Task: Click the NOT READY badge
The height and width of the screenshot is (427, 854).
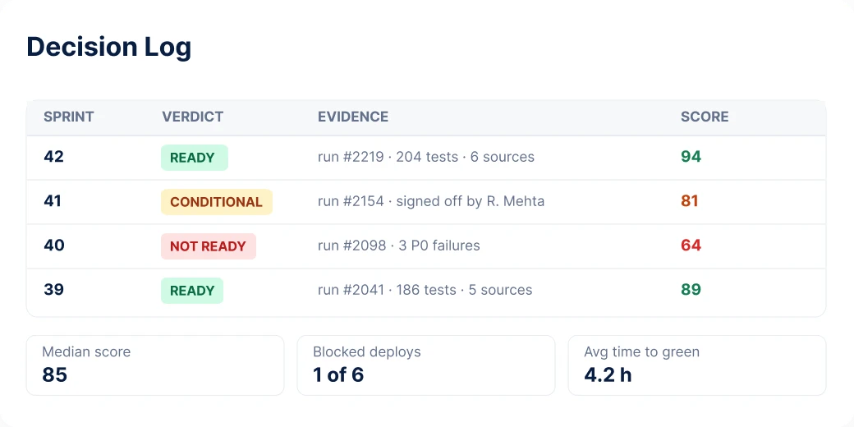Action: point(208,246)
